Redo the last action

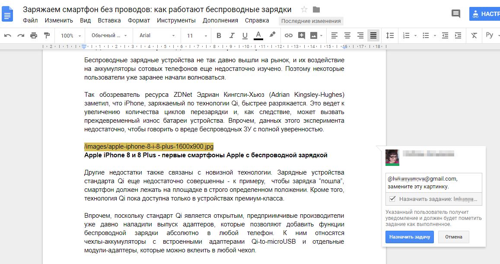point(21,35)
